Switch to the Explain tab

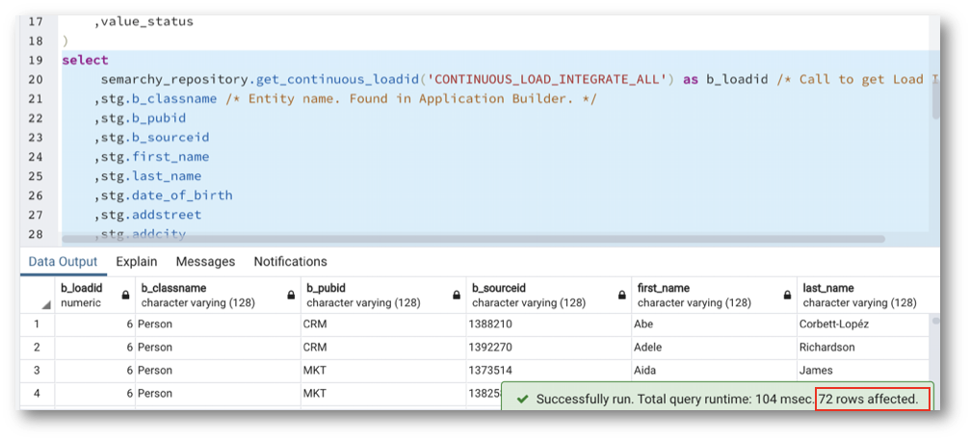(136, 261)
